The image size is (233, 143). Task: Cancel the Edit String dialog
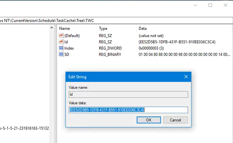(176, 120)
